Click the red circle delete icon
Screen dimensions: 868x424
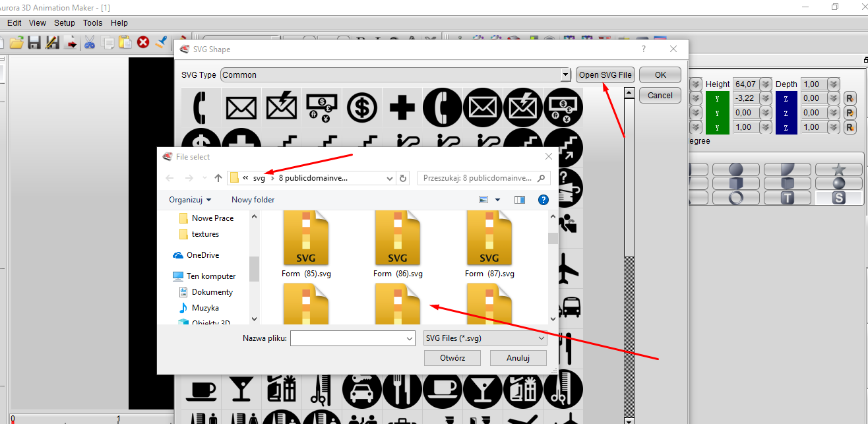pyautogui.click(x=143, y=43)
